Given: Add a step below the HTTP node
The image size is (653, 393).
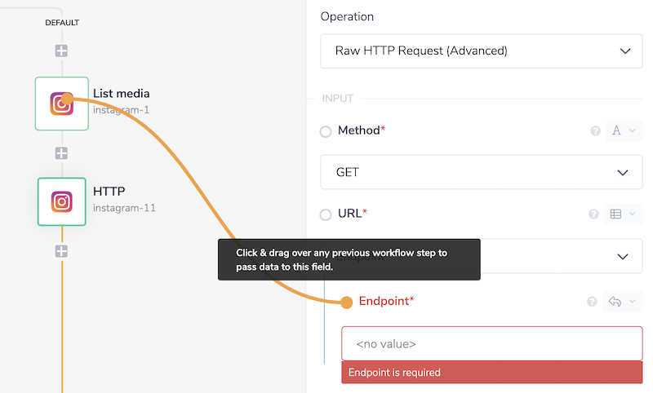Looking at the screenshot, I should 62,251.
